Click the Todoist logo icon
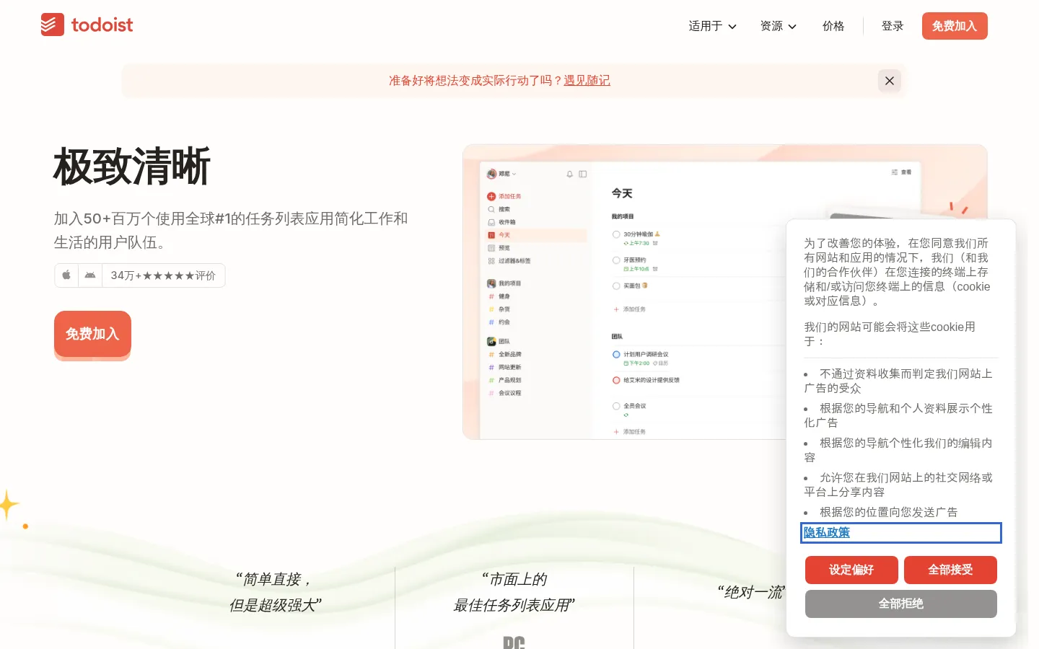Viewport: 1039px width, 649px height. [x=53, y=25]
